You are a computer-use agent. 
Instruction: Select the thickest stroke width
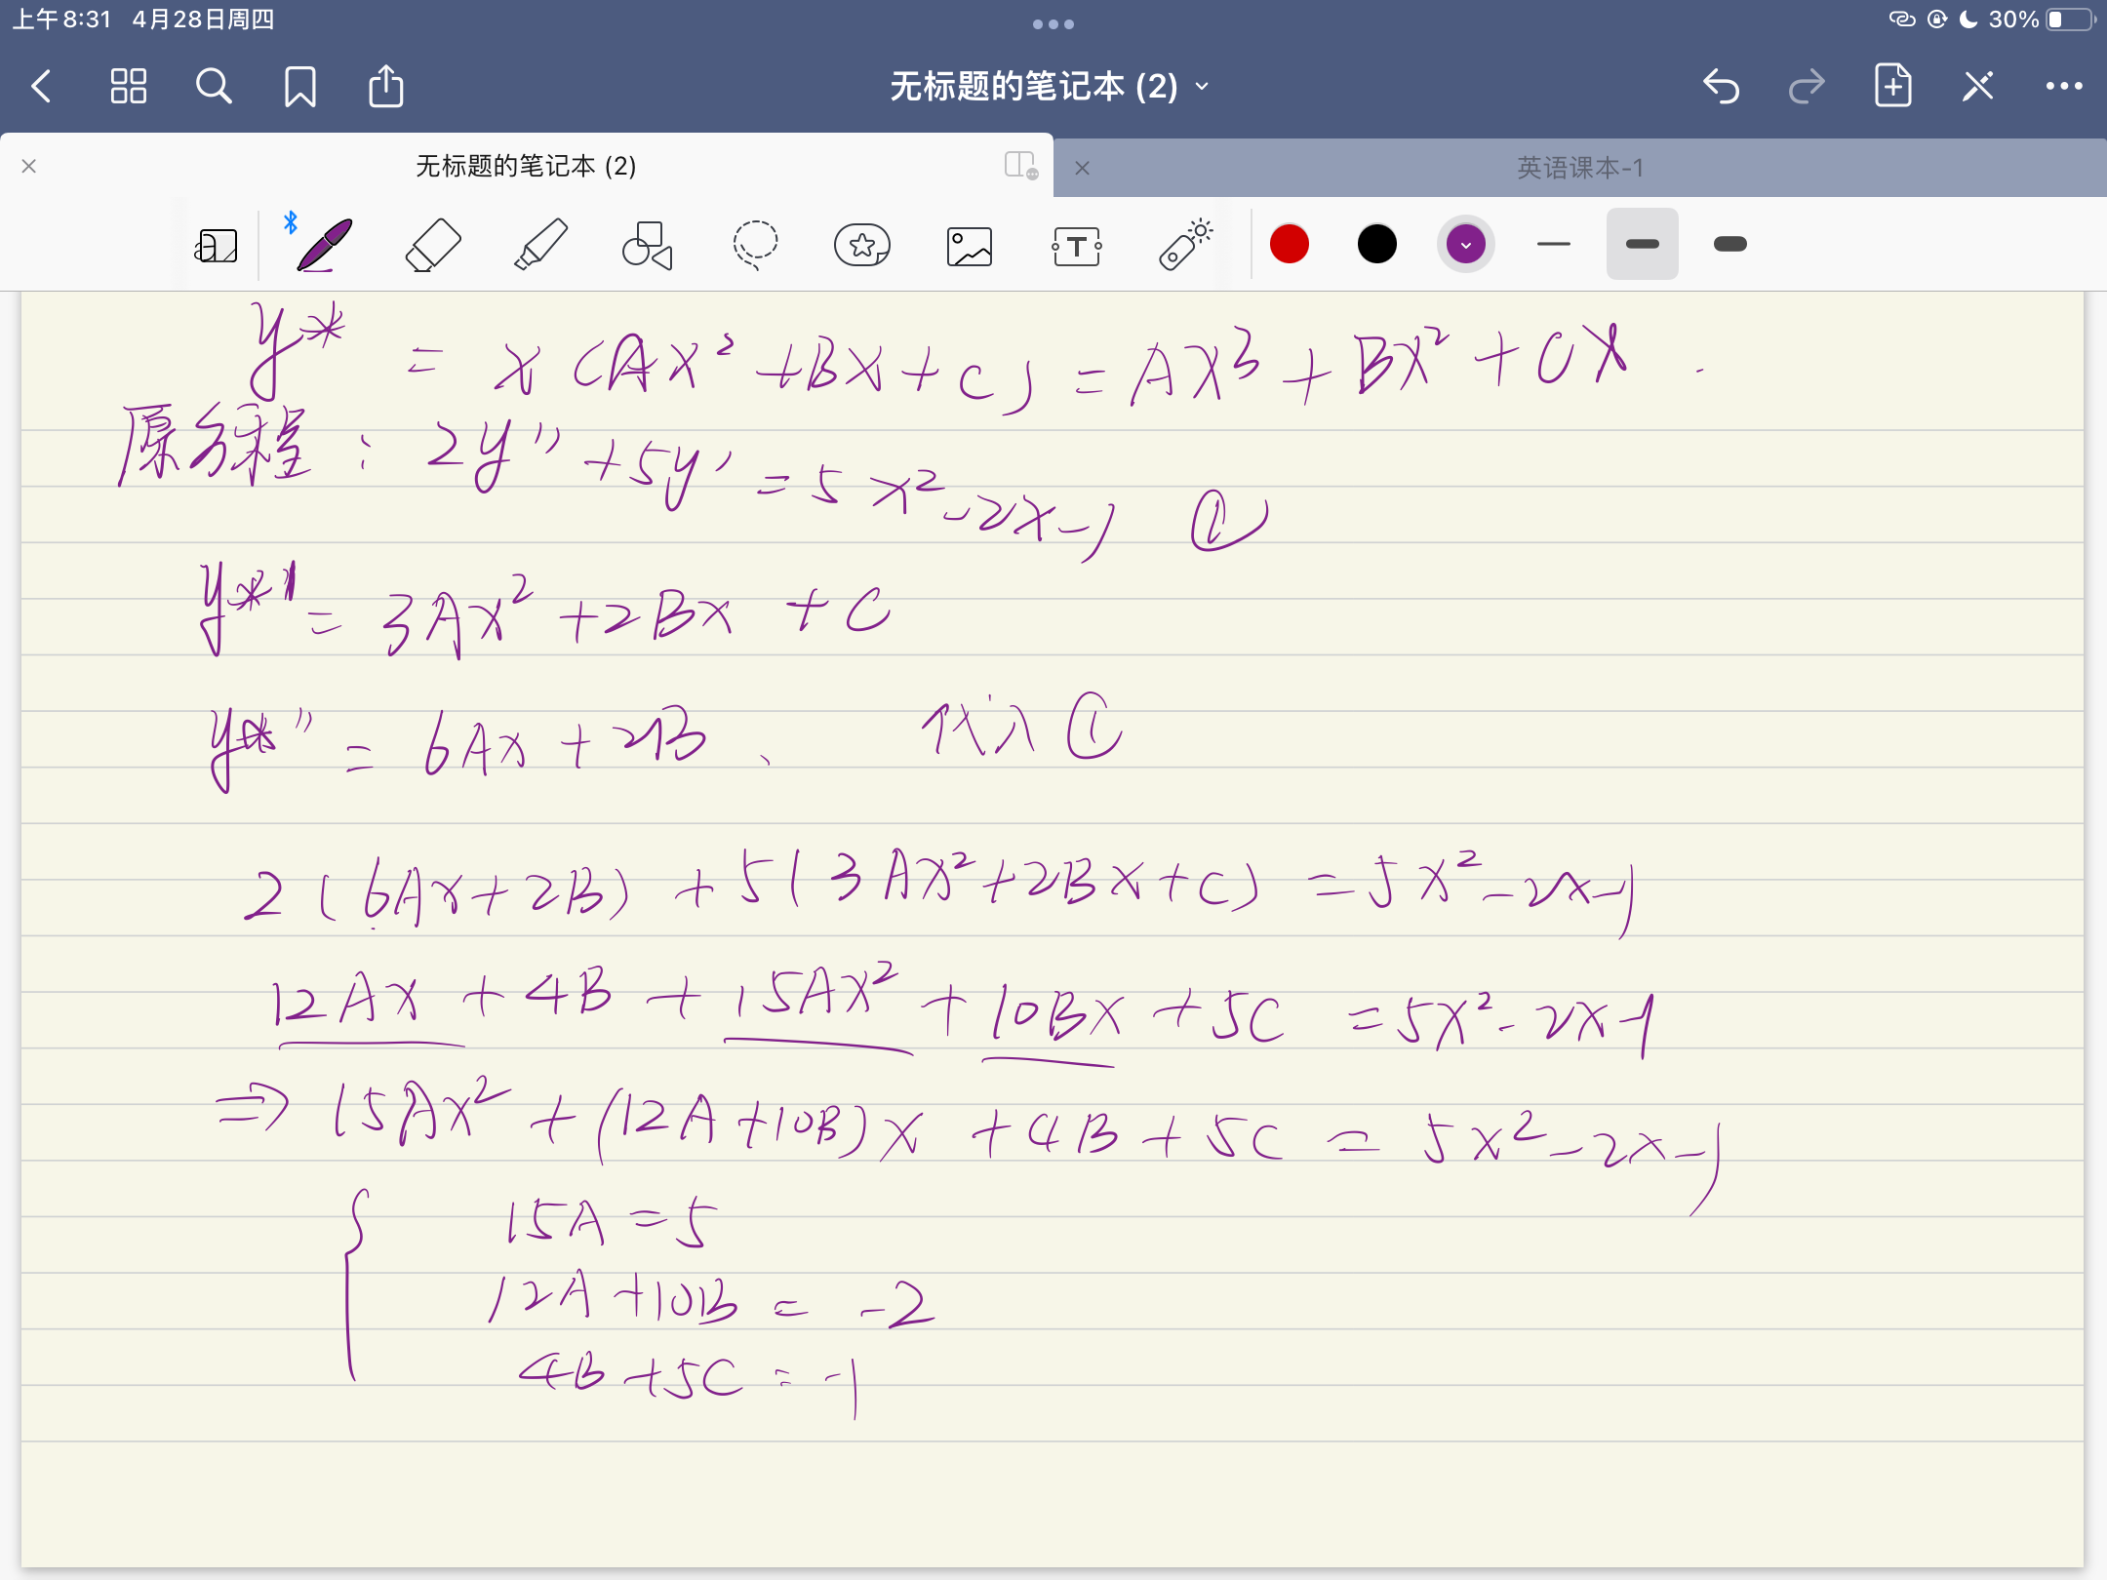(x=1729, y=244)
